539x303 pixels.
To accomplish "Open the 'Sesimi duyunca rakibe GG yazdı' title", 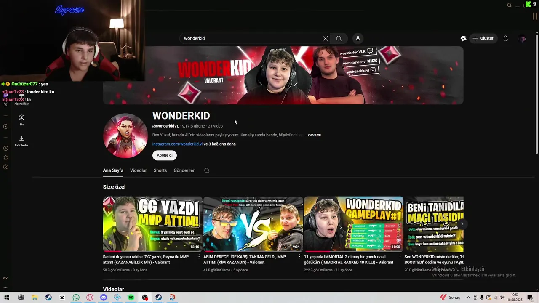I will [x=146, y=259].
